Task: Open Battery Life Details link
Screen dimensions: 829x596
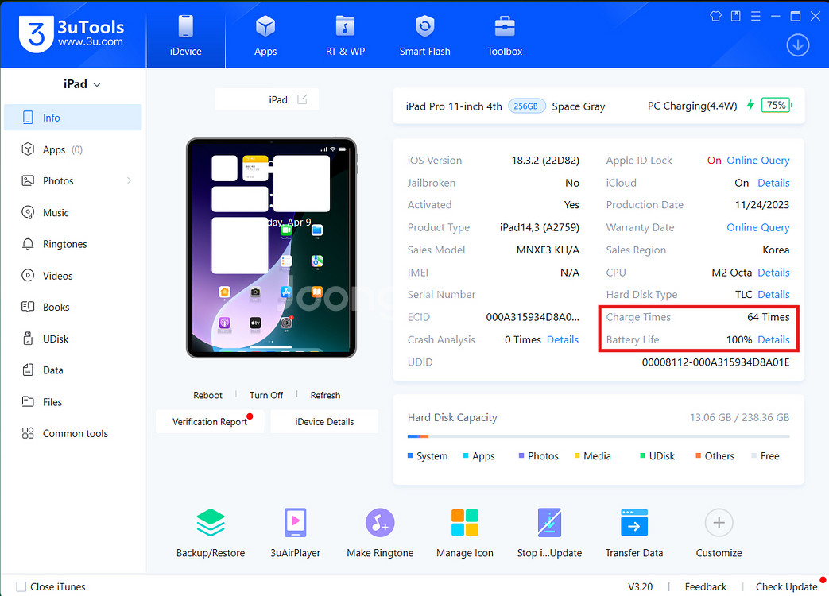Action: [773, 340]
